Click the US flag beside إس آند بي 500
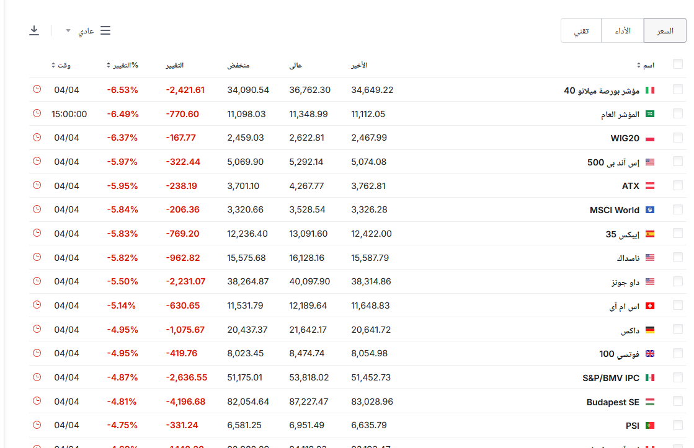This screenshot has height=448, width=694. pyautogui.click(x=650, y=162)
